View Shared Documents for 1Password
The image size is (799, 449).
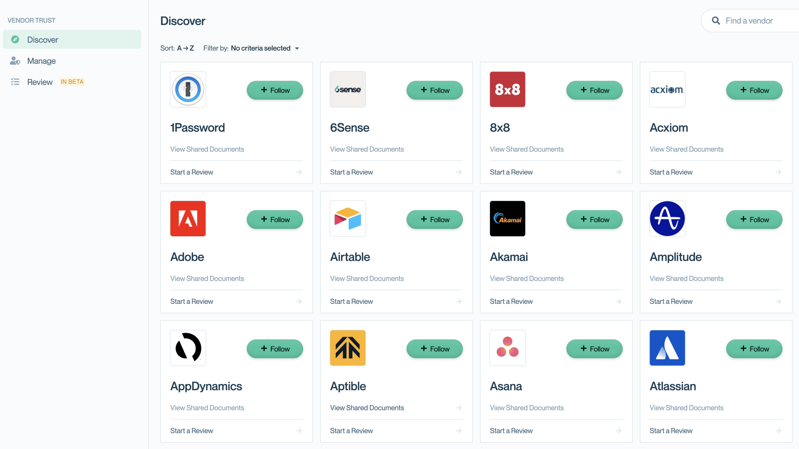coord(207,149)
